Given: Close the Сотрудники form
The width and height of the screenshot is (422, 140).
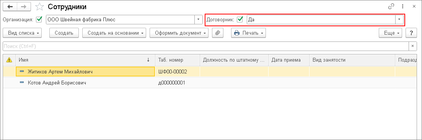Looking at the screenshot, I should (x=414, y=7).
